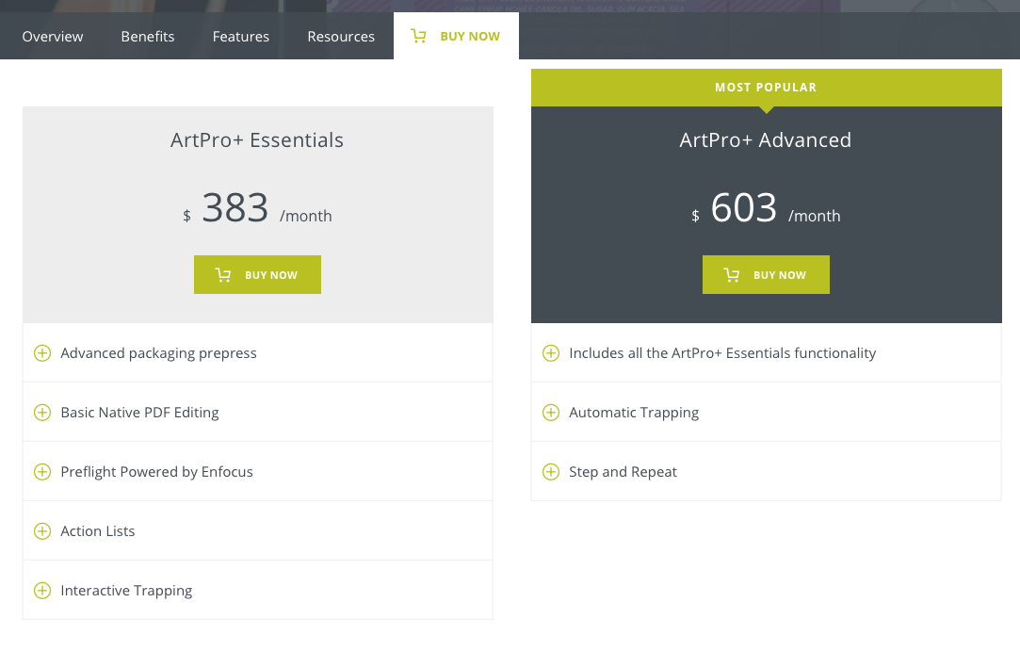Click the "Interactive Trapping" row text
This screenshot has height=651, width=1020.
[x=126, y=591]
